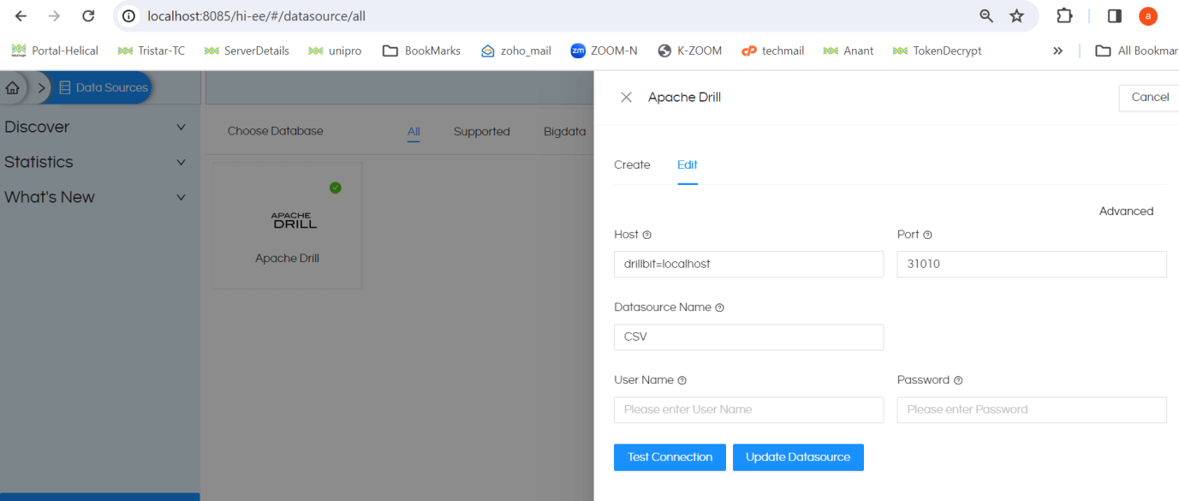Focus the Datasource Name field
Screen dimensions: 1179x501
pyautogui.click(x=748, y=337)
